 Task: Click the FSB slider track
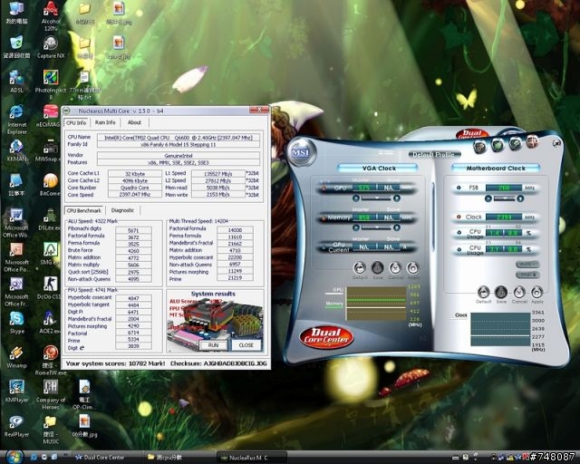coord(504,198)
